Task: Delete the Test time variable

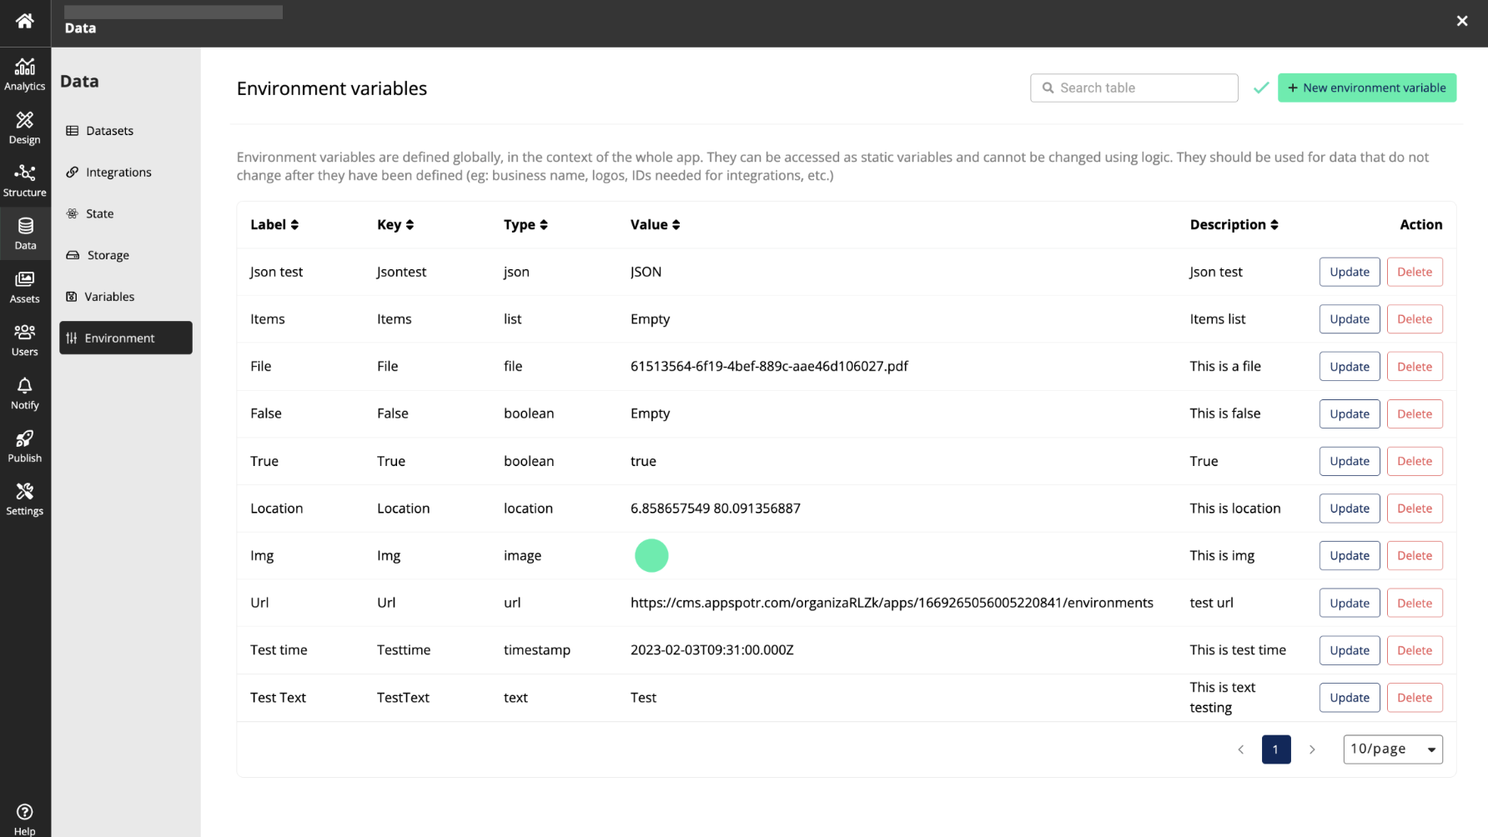Action: [x=1414, y=650]
